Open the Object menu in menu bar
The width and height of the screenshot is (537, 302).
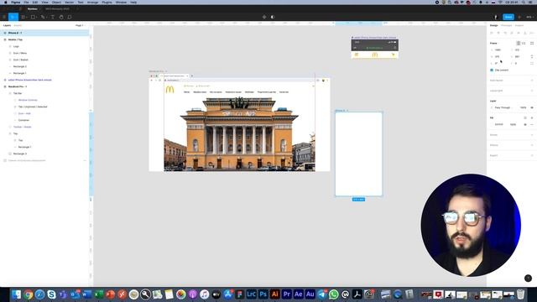pos(56,2)
